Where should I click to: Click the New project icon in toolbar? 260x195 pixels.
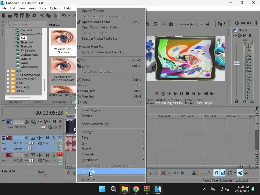4,15
